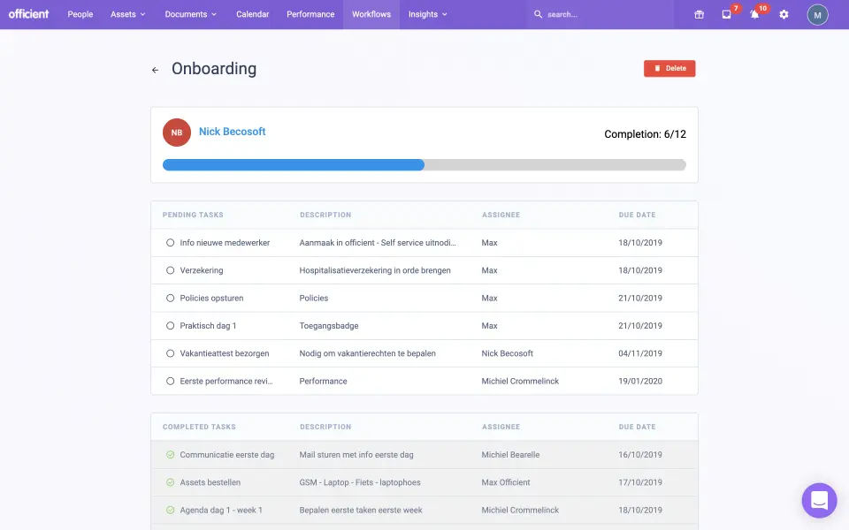The height and width of the screenshot is (530, 849).
Task: Open the People menu item
Action: 80,15
